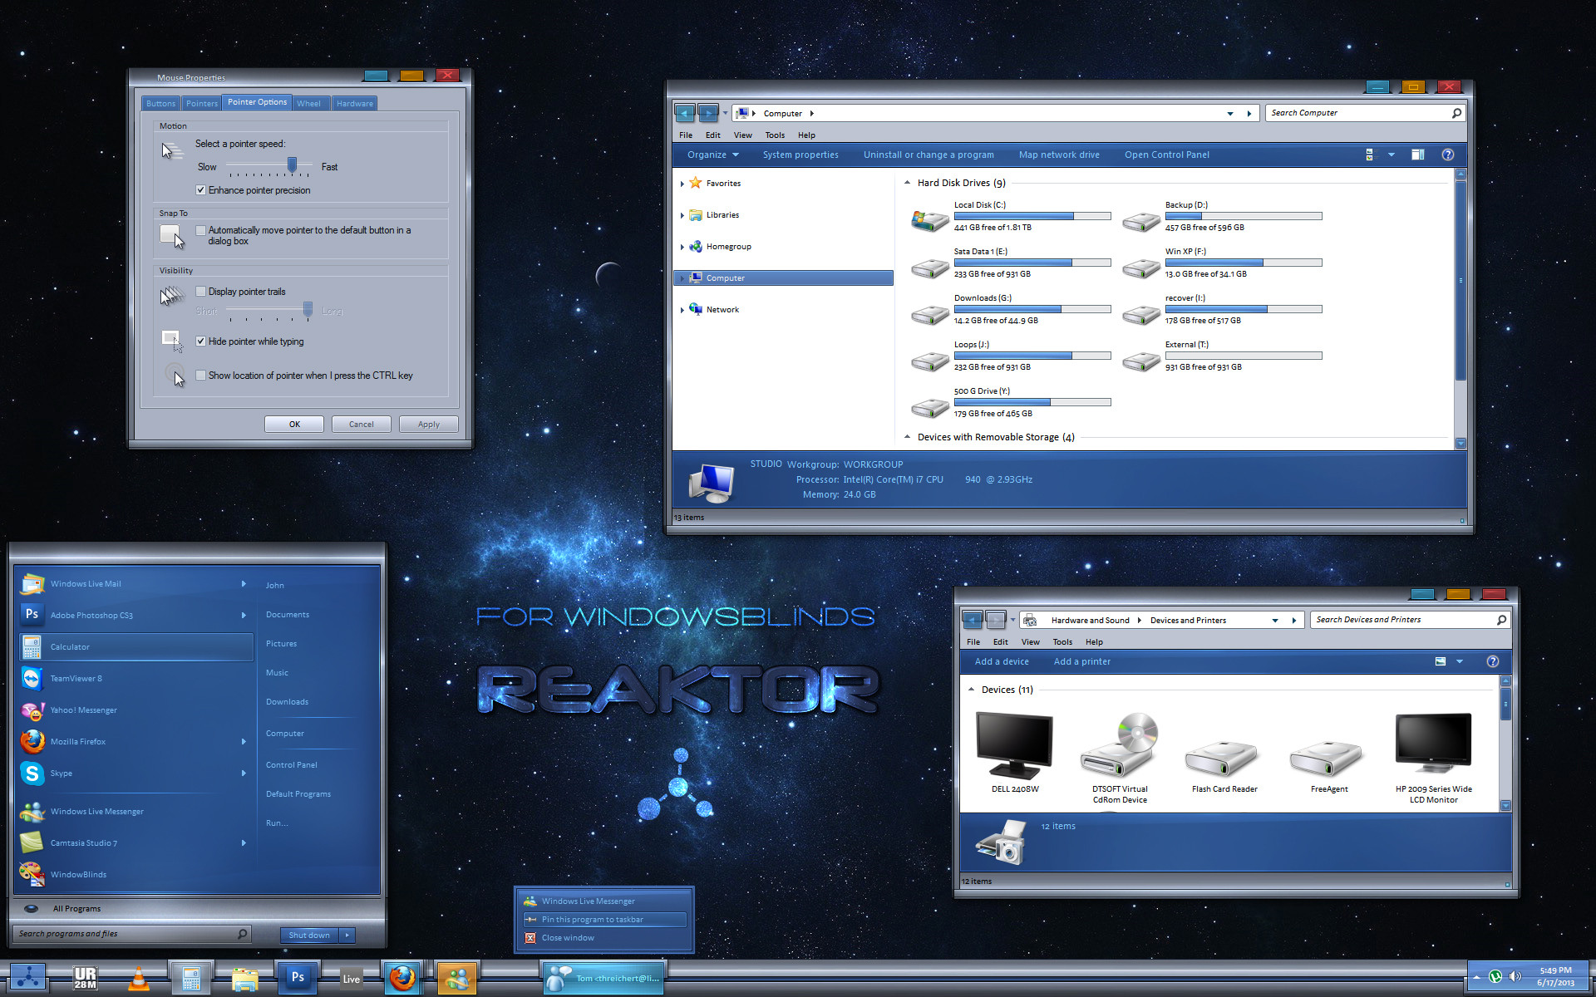
Task: Expand Homegroup tree node
Action: coord(682,247)
